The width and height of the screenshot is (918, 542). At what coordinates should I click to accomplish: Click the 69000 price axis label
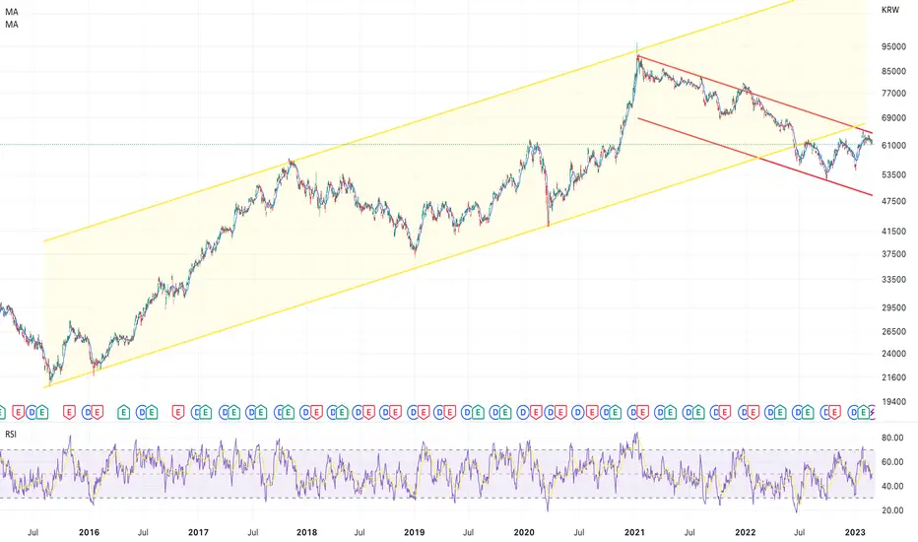pyautogui.click(x=894, y=118)
